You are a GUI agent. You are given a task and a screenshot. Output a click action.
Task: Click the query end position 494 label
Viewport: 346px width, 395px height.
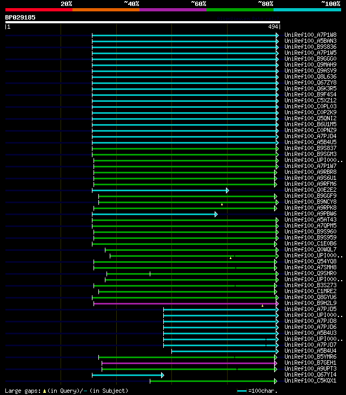coord(273,27)
